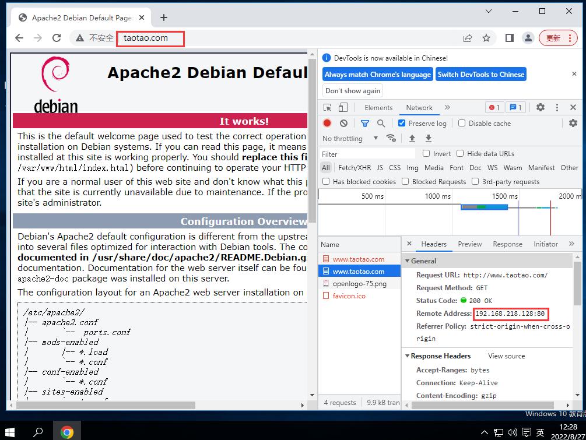The height and width of the screenshot is (440, 586).
Task: Click the import HAR file icon
Action: coord(412,138)
